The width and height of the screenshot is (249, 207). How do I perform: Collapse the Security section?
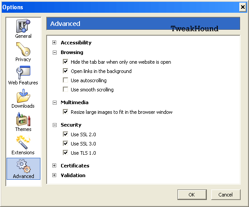(54, 125)
